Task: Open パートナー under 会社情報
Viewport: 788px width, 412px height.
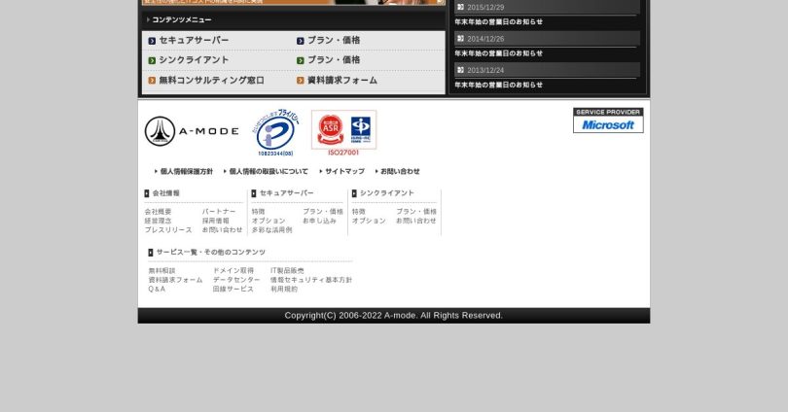Action: (219, 212)
